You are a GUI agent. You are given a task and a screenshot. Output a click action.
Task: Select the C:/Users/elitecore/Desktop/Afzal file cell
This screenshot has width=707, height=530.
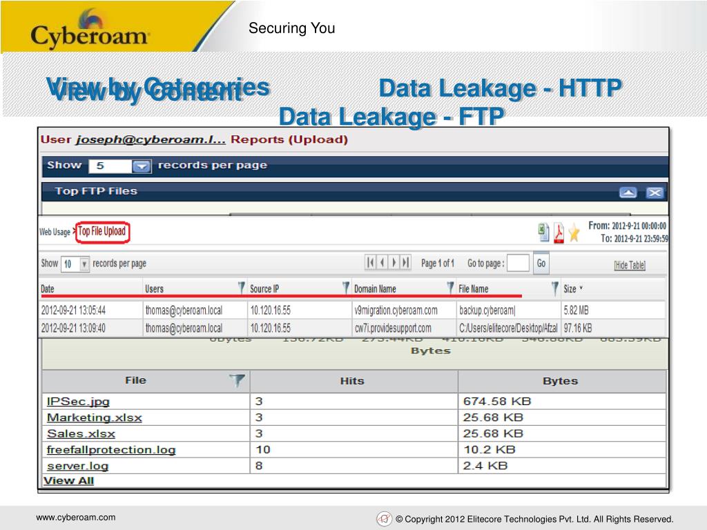(x=508, y=328)
